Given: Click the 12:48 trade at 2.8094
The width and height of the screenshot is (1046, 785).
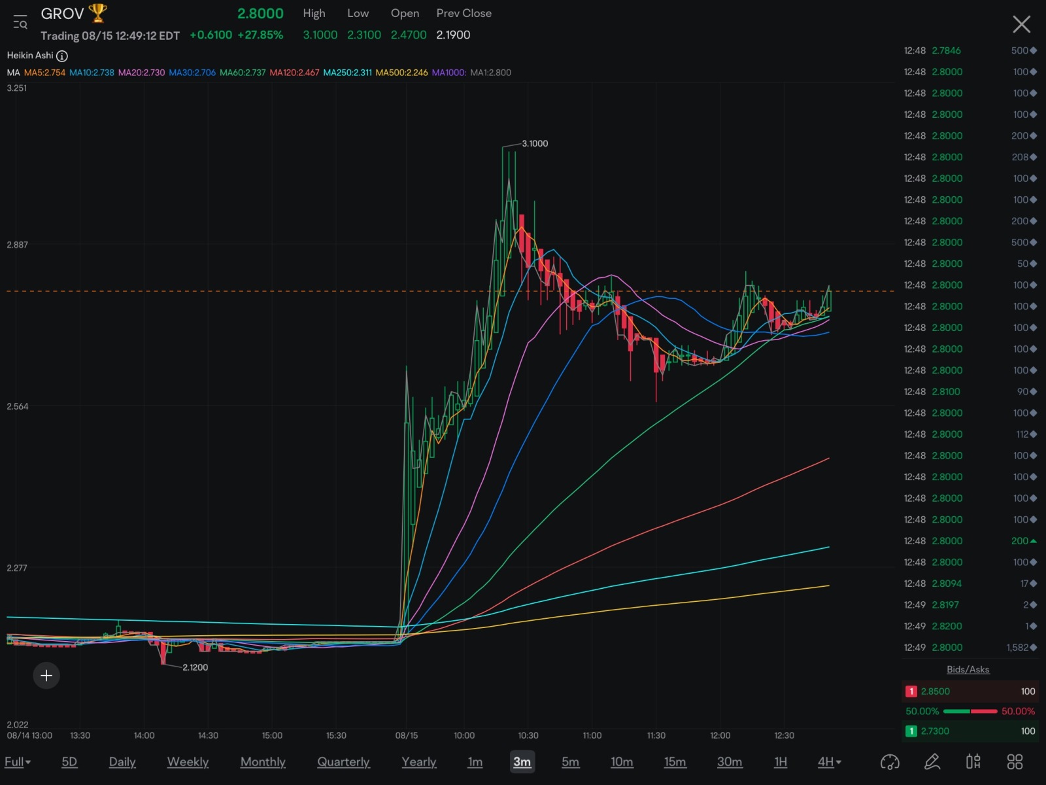Looking at the screenshot, I should click(x=970, y=584).
